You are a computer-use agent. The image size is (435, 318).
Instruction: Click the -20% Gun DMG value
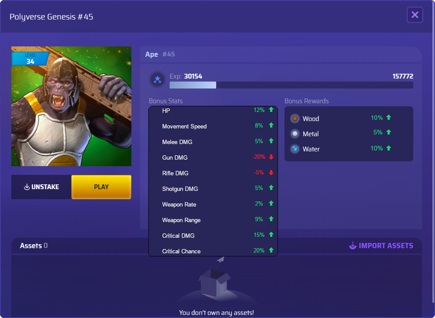[259, 157]
